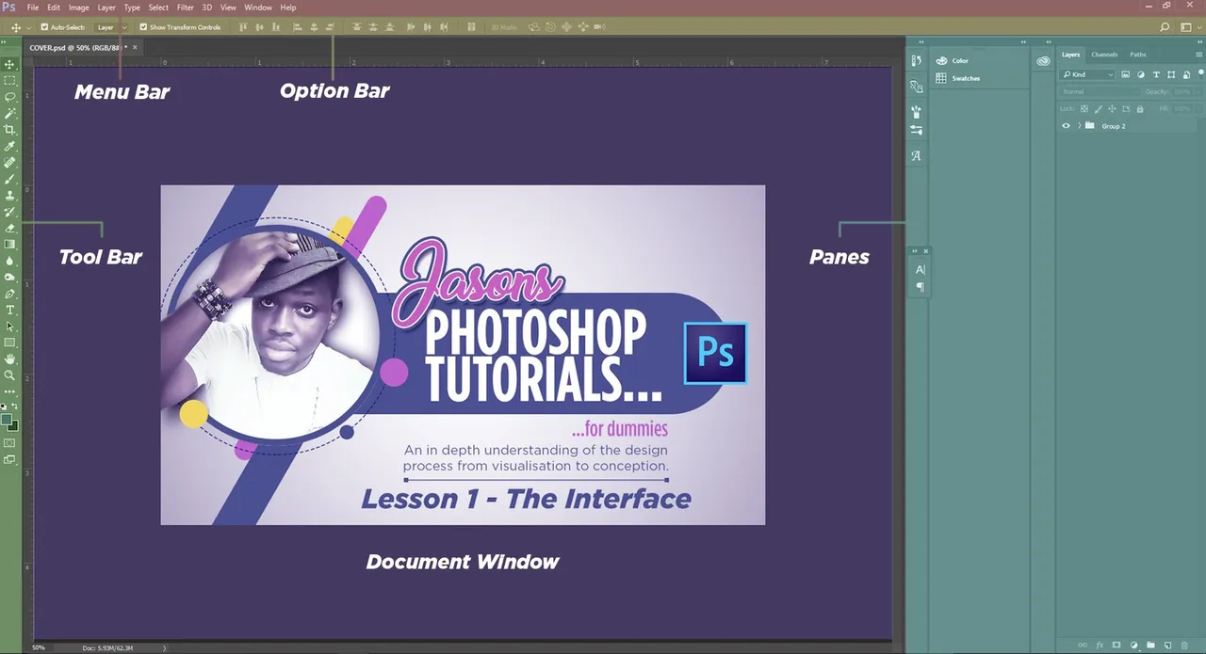1206x654 pixels.
Task: Click the search icon in options bar
Action: (1165, 27)
